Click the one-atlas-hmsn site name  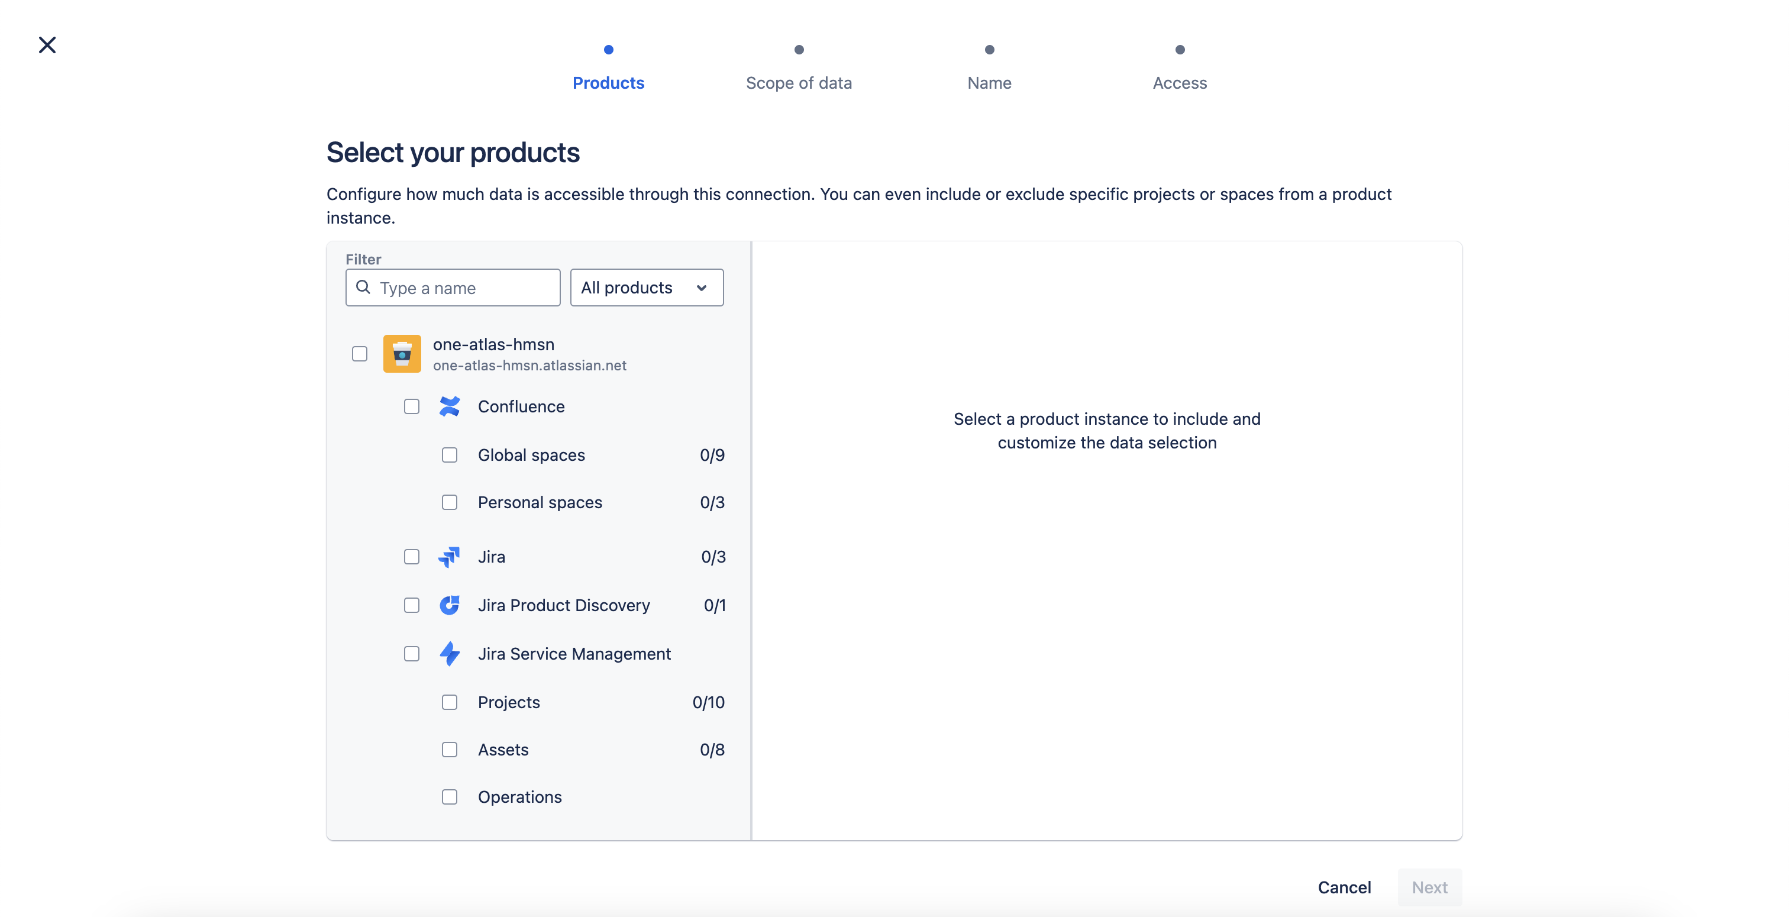tap(493, 344)
